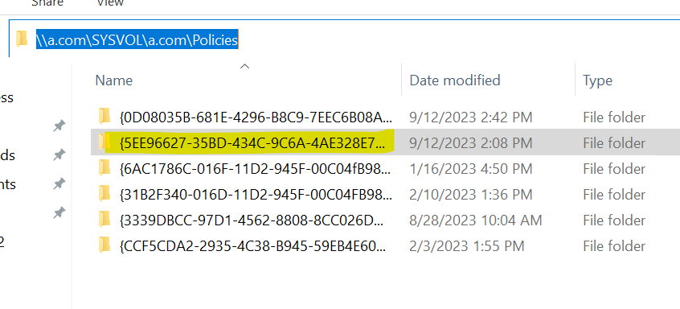Click the highlighted {5EE96627-35BD-434C folder icon
This screenshot has height=309, width=680.
104,142
